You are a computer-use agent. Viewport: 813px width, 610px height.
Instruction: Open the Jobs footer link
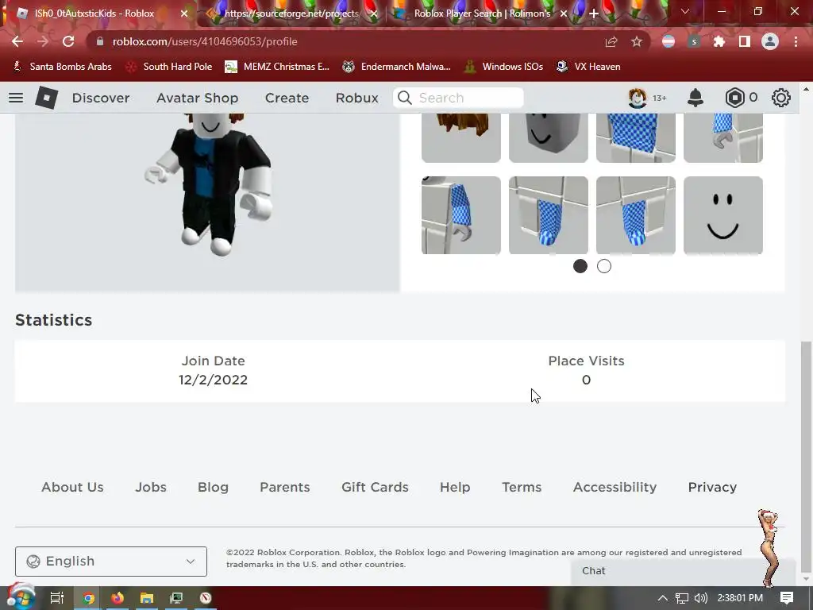click(151, 487)
